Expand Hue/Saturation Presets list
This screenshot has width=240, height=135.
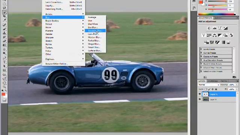[x=201, y=60]
